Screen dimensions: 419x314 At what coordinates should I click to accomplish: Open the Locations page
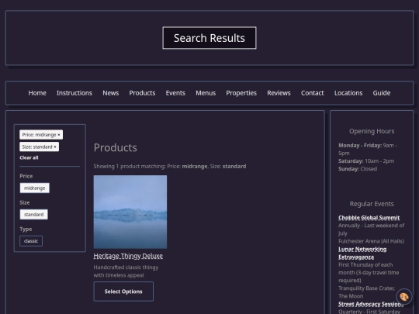pos(348,93)
